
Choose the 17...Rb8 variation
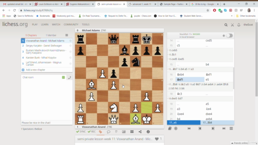(217, 122)
